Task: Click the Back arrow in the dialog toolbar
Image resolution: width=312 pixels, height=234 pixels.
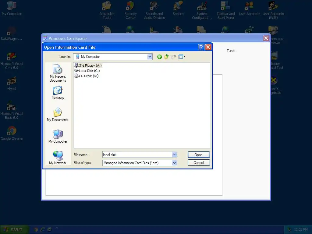Action: coord(159,57)
